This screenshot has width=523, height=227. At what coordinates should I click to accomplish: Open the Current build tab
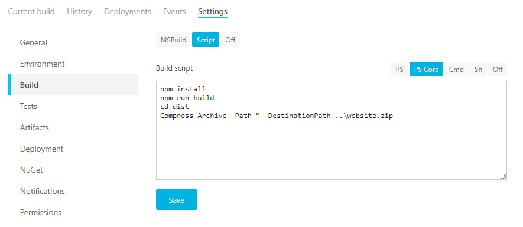tap(31, 11)
